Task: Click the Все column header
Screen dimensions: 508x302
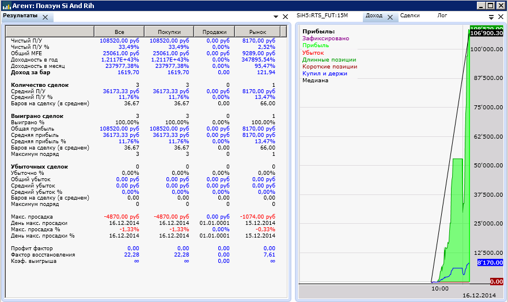Action: [x=119, y=32]
